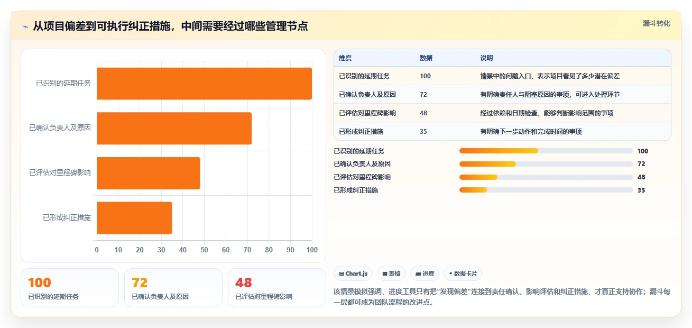Viewport: 692px width, 328px height.
Task: Click description 有明确责任人与阻塞原因的事项，可进入处理环节
Action: tap(550, 95)
